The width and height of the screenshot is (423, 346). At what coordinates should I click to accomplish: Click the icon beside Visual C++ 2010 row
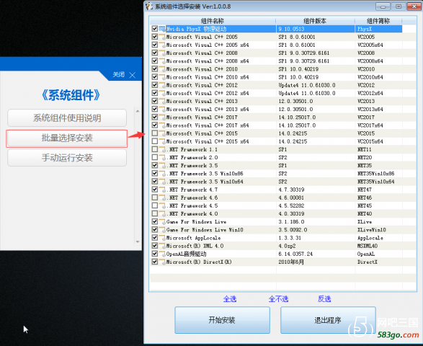(162, 68)
